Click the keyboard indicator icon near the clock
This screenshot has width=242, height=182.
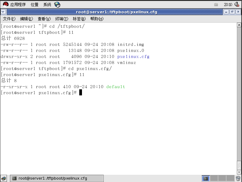[216, 5]
